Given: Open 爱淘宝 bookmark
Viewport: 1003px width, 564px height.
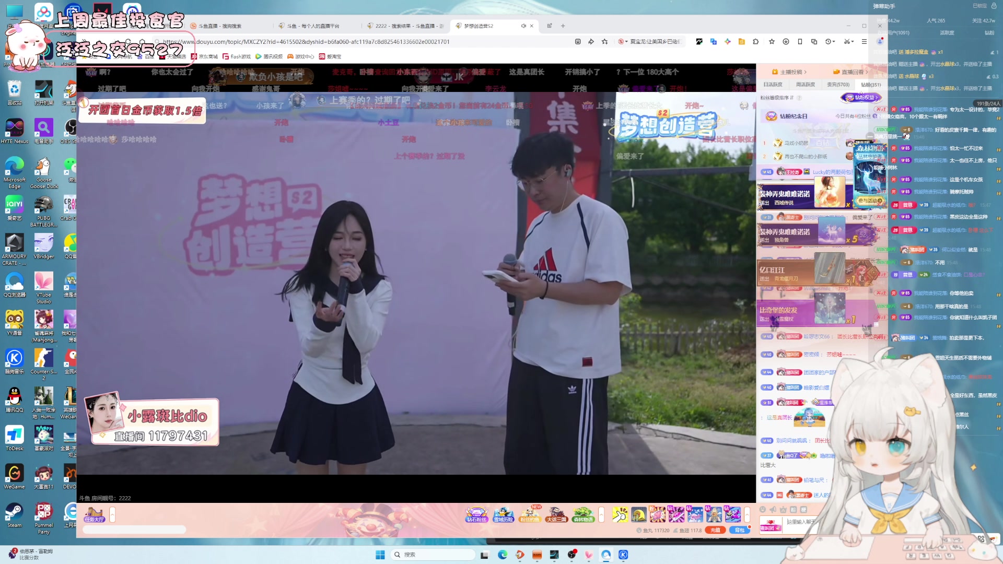Looking at the screenshot, I should (x=330, y=56).
